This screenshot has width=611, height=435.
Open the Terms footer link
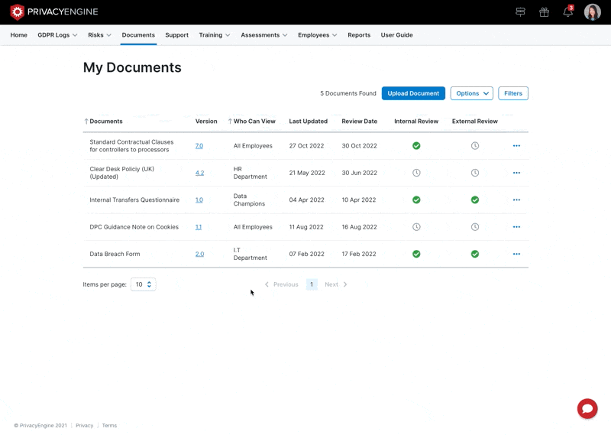[x=109, y=426]
